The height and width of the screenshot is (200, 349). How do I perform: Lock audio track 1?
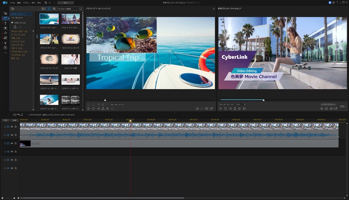pyautogui.click(x=16, y=135)
